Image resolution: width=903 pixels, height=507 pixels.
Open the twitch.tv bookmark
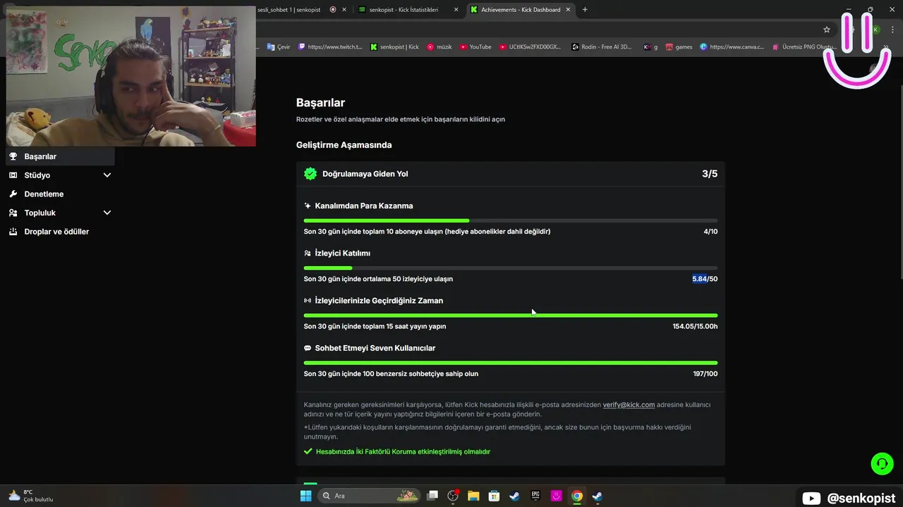pos(330,47)
